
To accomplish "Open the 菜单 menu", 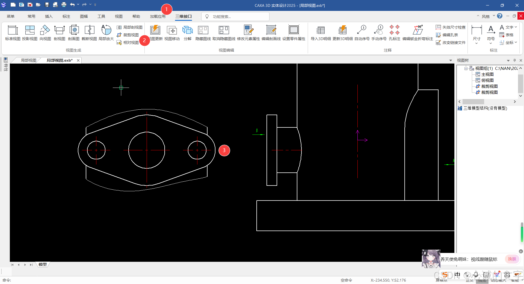I will 11,16.
